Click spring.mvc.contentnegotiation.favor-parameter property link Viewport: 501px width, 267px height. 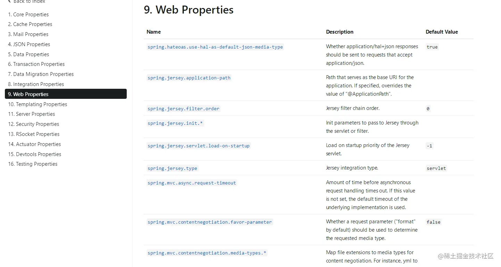tap(210, 222)
